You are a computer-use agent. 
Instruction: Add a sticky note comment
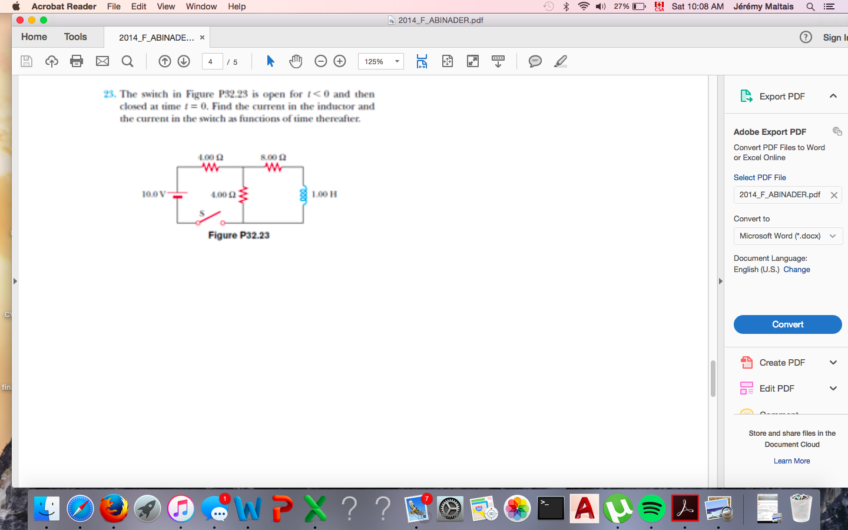coord(535,61)
